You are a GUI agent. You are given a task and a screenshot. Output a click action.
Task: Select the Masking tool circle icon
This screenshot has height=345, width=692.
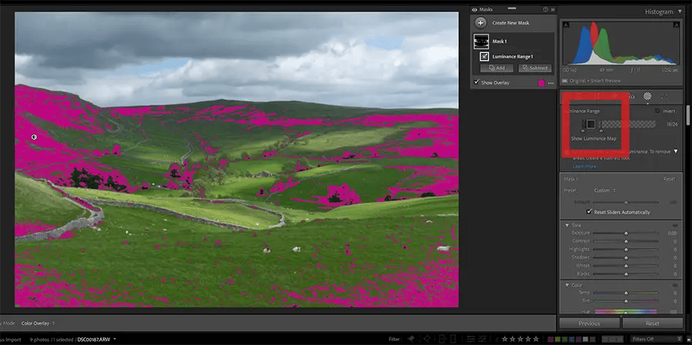(x=647, y=96)
